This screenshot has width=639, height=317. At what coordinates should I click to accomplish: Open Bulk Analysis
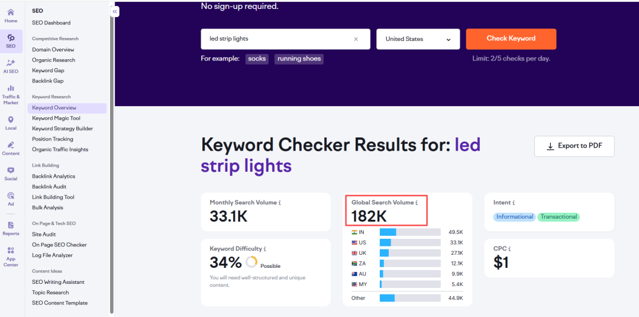(x=48, y=207)
